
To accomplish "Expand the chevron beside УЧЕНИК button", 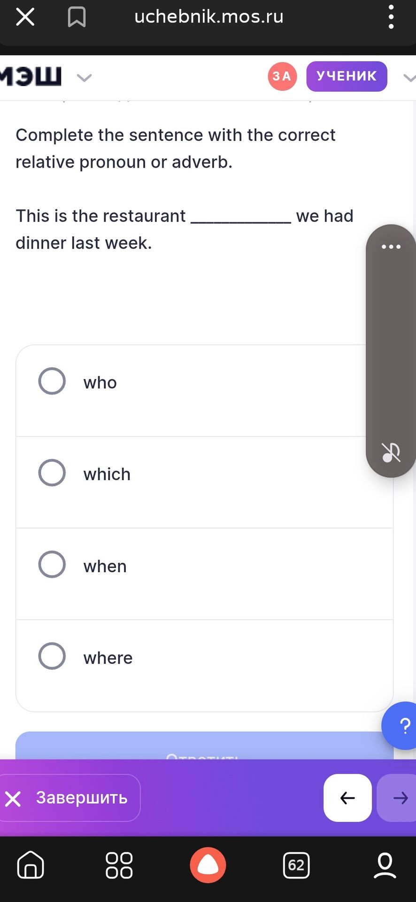I will 409,78.
